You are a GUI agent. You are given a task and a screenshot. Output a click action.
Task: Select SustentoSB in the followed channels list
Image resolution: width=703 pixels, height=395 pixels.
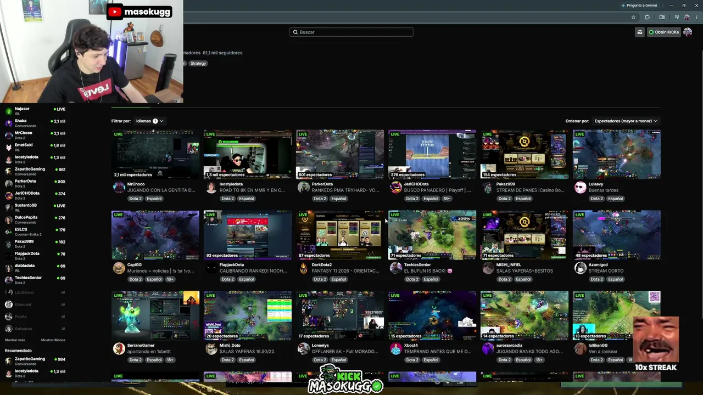click(35, 207)
